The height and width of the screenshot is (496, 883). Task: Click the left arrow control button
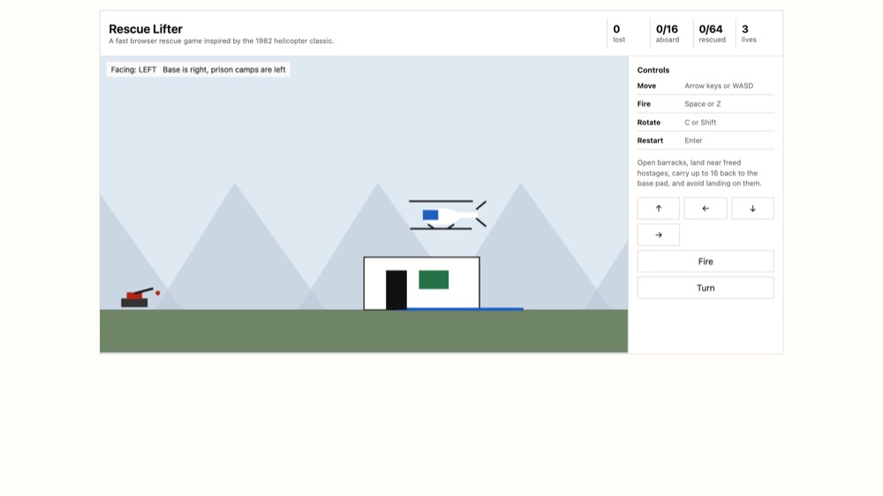(x=706, y=208)
